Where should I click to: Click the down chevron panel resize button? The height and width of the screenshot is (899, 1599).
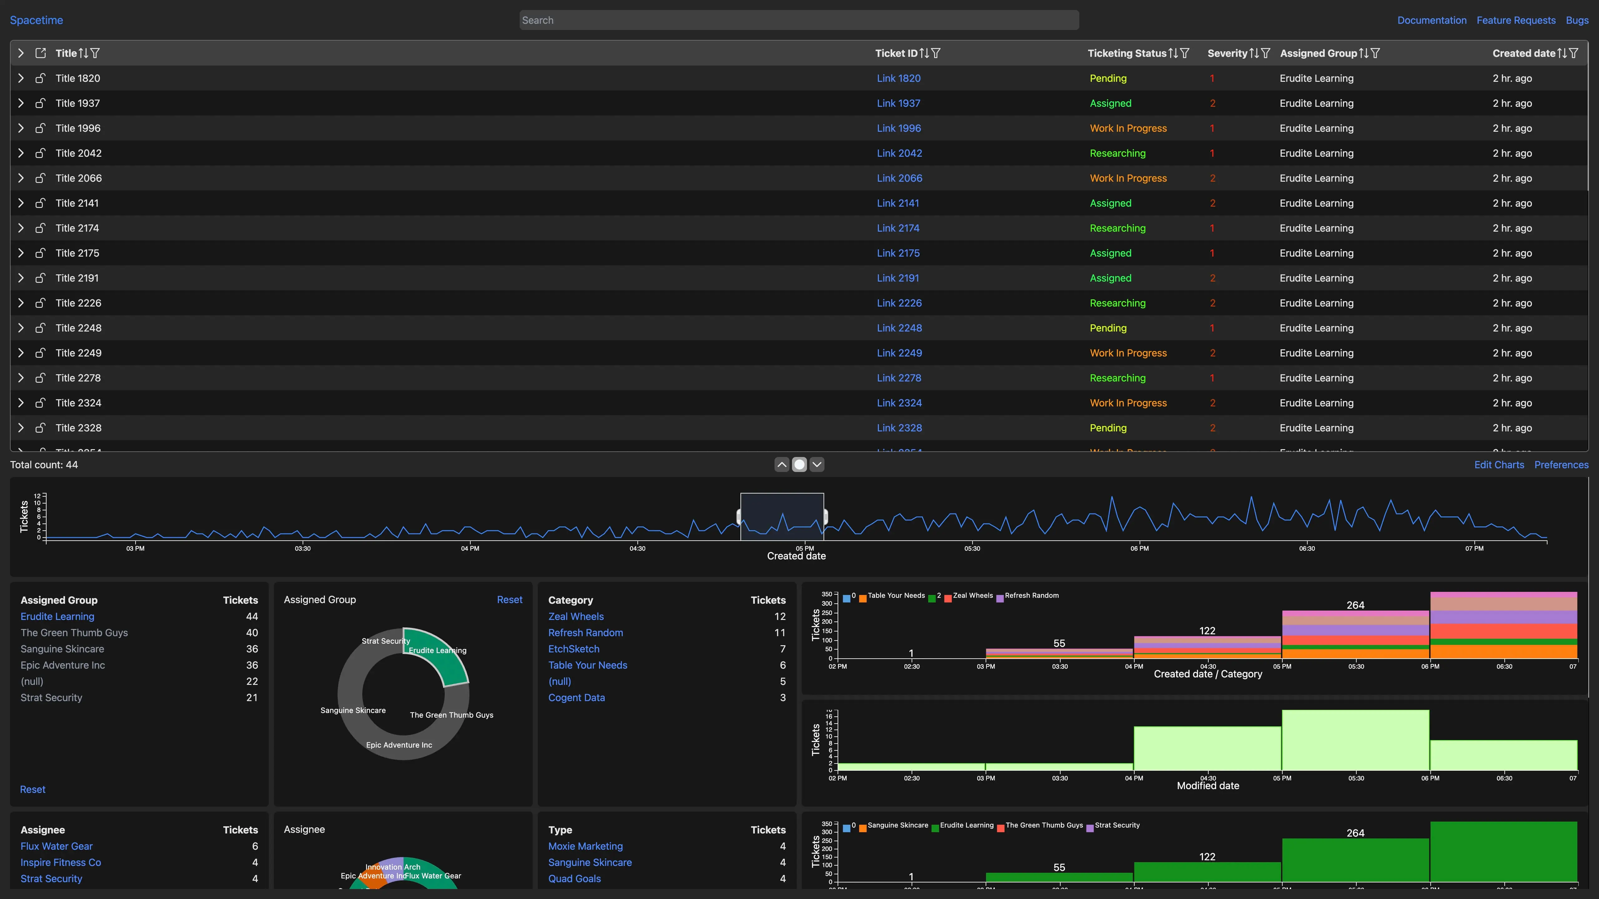click(817, 465)
